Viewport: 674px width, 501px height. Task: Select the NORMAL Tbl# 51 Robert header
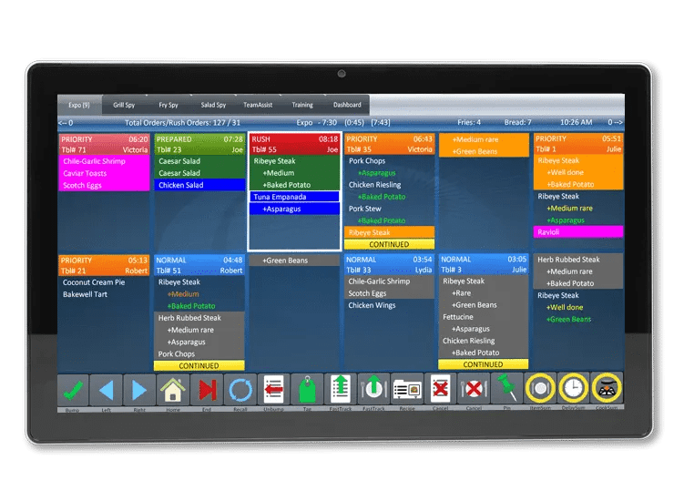(x=199, y=265)
